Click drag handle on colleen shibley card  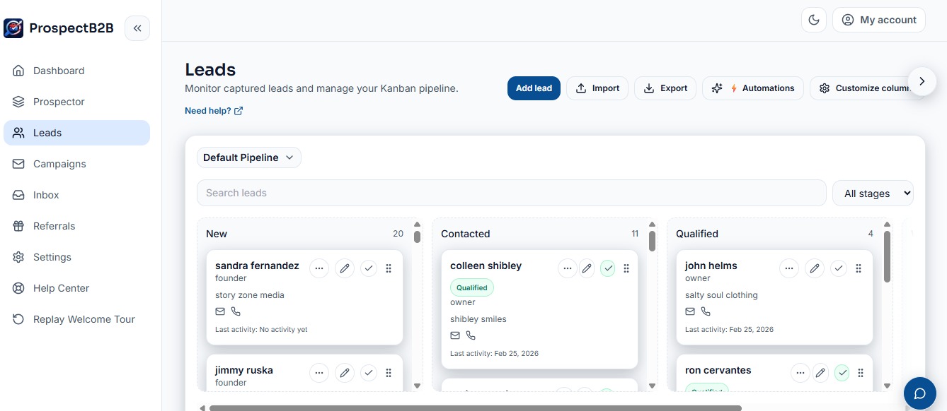(626, 268)
